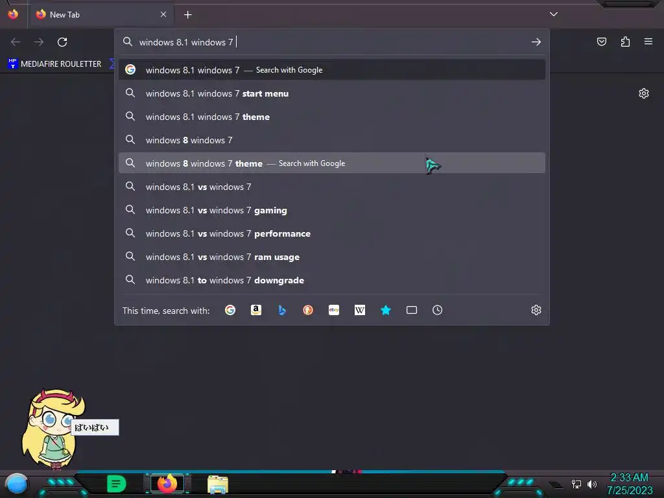
Task: Search history using the clock icon
Action: tap(438, 310)
